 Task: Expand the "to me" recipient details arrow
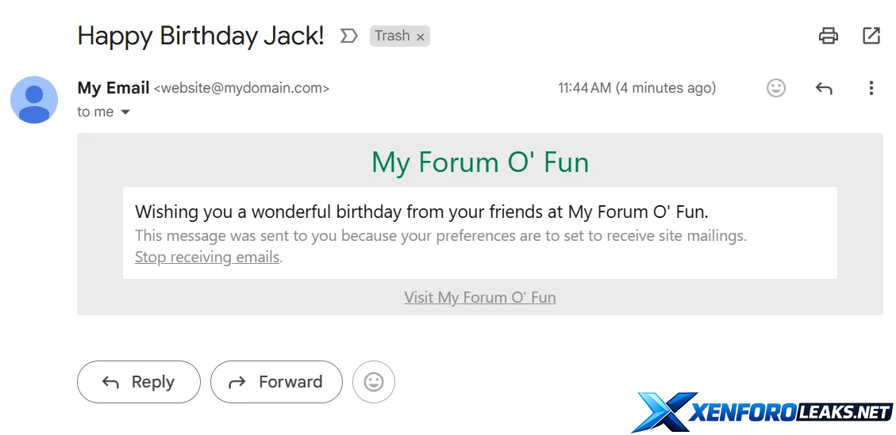coord(125,113)
